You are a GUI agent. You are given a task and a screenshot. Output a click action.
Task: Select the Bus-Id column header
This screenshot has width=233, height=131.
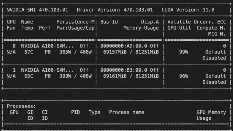click(109, 22)
